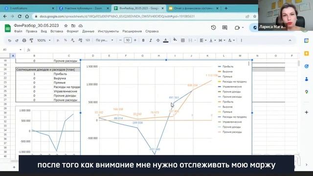Open the 123 number format menu
This screenshot has height=176, width=313.
88,41
